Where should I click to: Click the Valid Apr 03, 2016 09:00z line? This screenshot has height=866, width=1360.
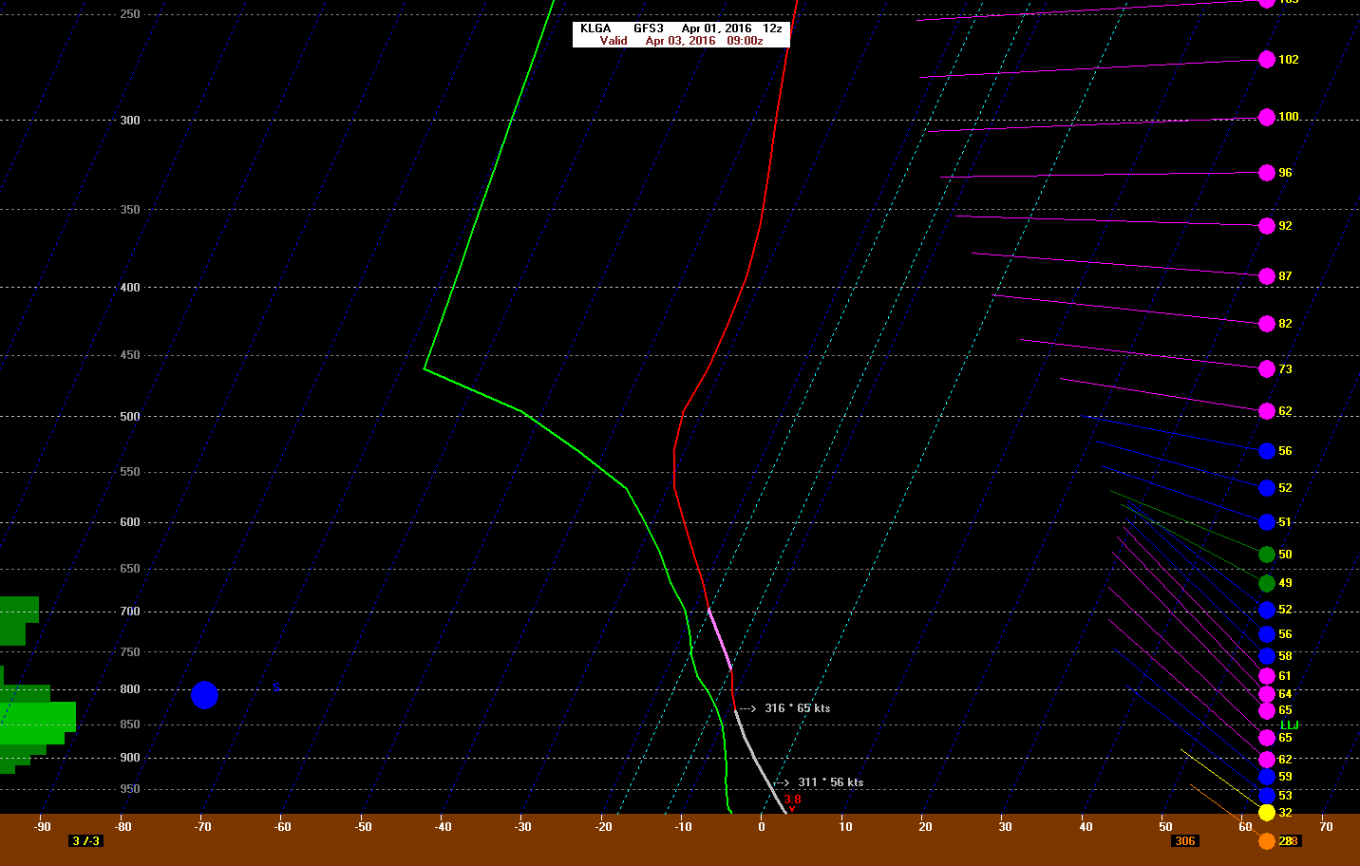coord(681,41)
